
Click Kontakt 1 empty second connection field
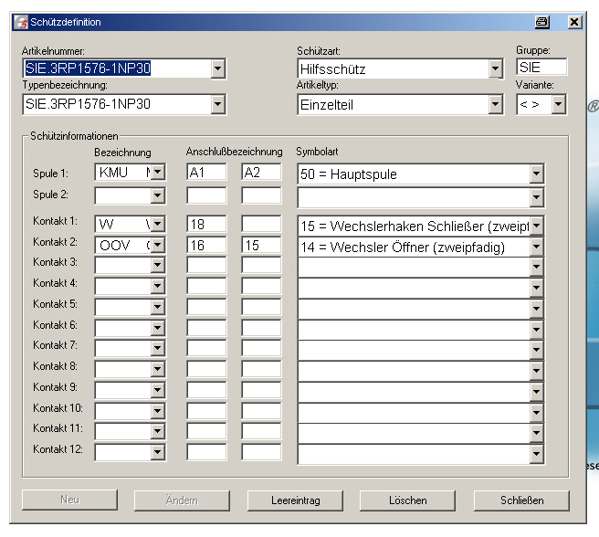point(261,224)
